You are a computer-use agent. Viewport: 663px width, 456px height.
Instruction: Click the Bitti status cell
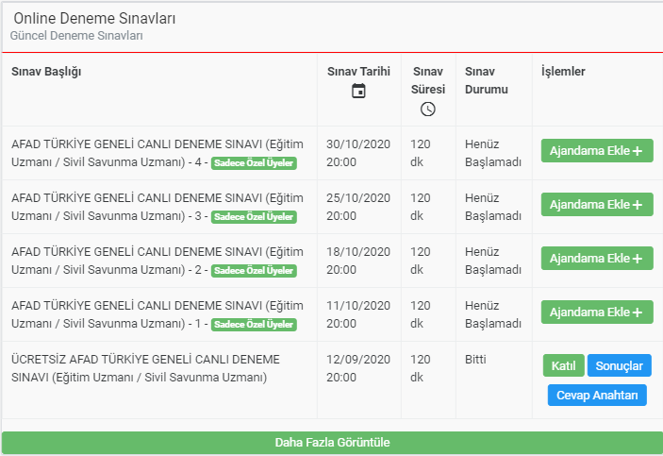click(x=475, y=359)
